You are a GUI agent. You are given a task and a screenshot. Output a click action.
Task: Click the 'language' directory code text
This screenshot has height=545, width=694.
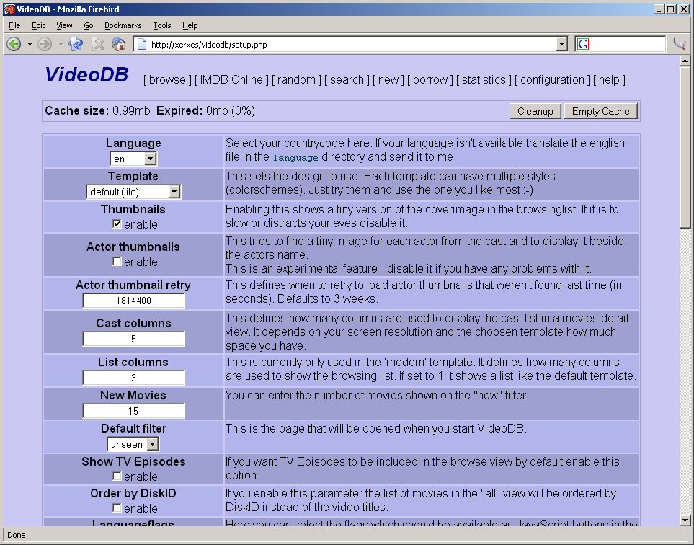(x=295, y=158)
